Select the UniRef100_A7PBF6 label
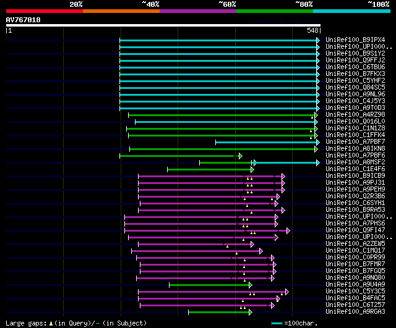Screen dimensions: 396x328 355,156
